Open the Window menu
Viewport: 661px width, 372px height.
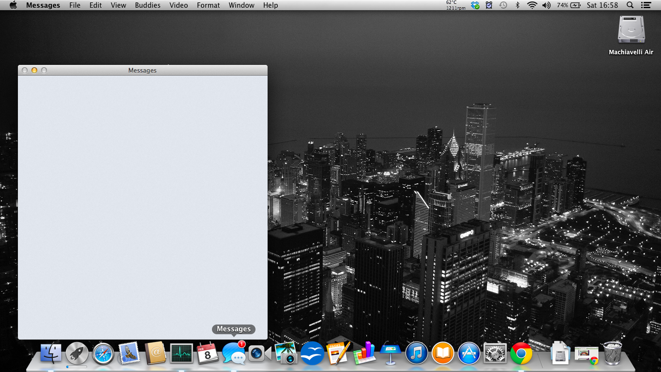click(241, 5)
